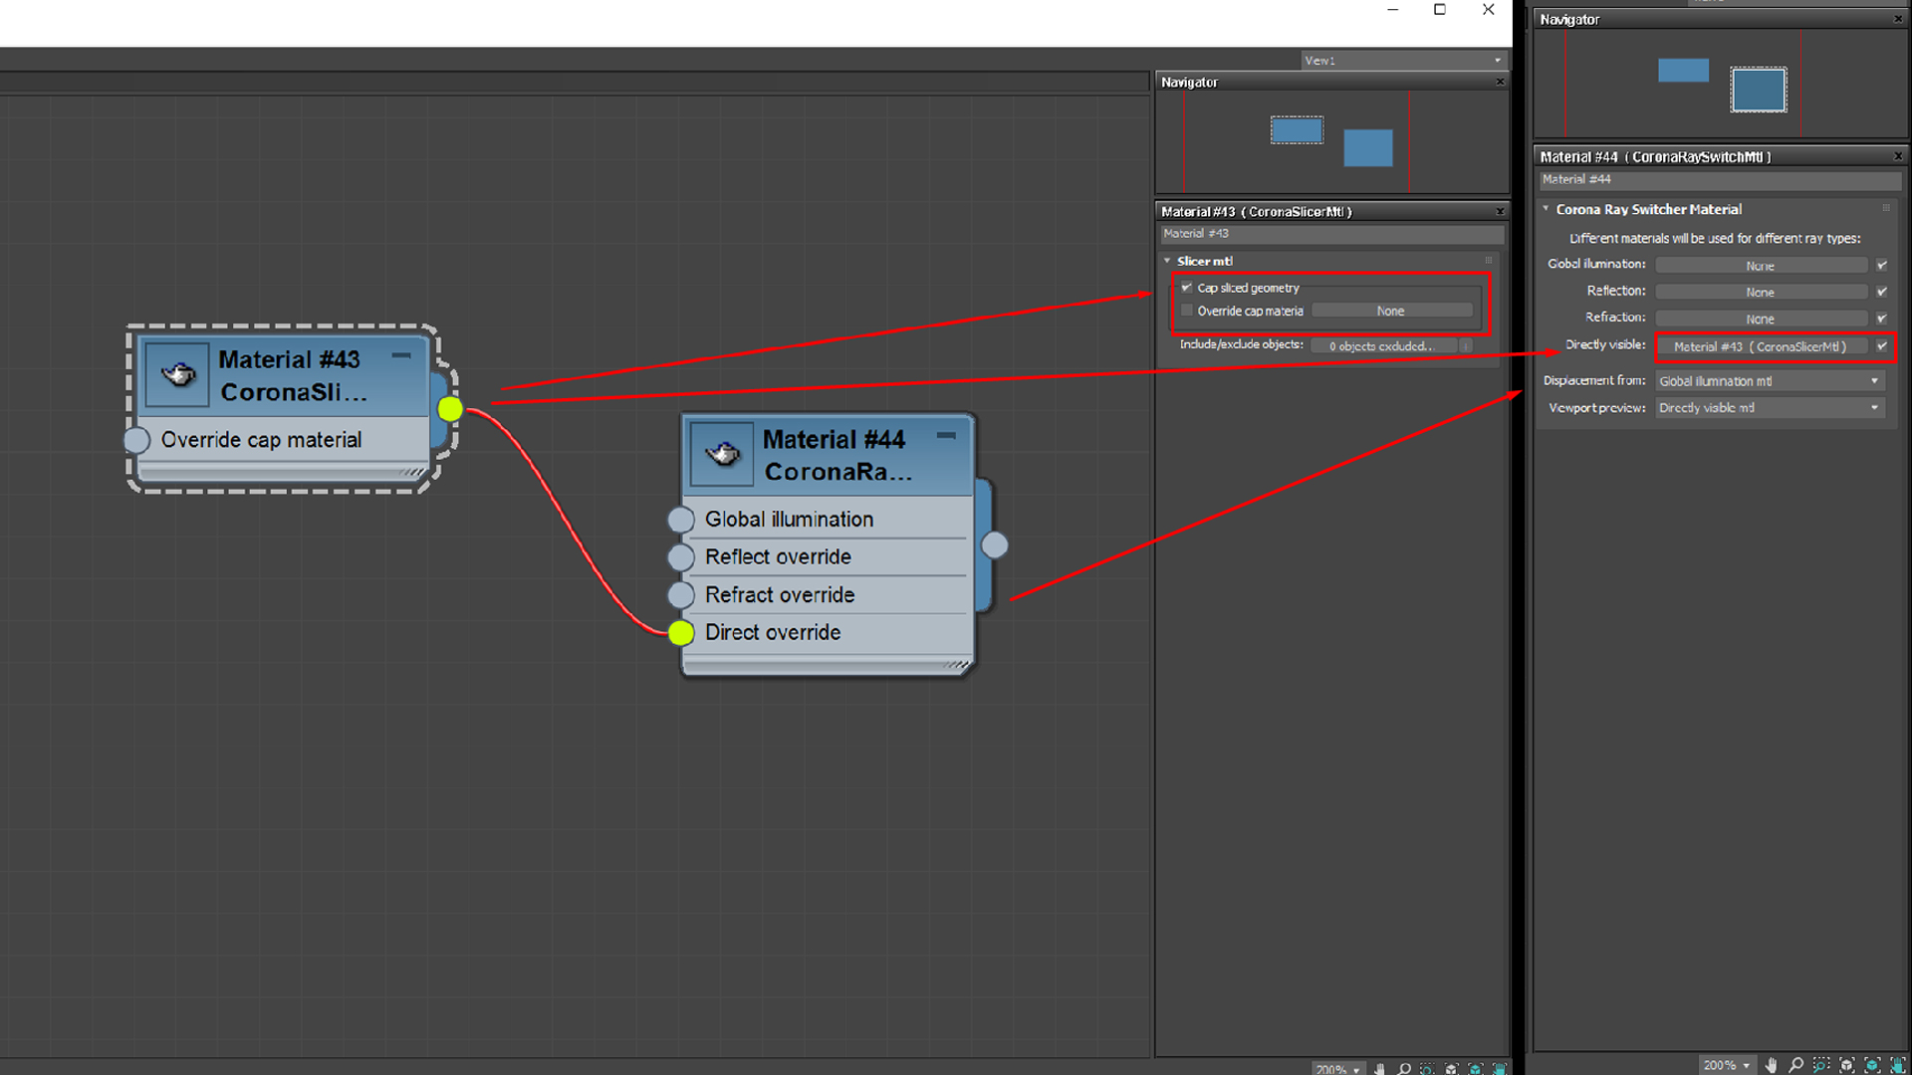The width and height of the screenshot is (1912, 1075).
Task: Click None slot for Refraction
Action: point(1760,319)
